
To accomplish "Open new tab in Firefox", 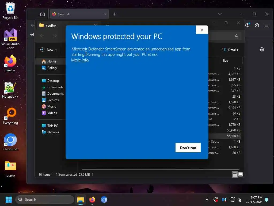I will click(x=115, y=14).
